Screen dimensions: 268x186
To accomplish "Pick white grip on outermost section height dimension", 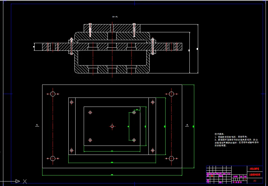I will pos(198,49).
